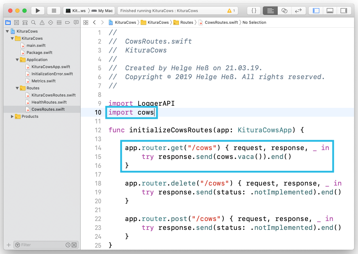
Task: Show the find navigator
Action: [x=33, y=22]
